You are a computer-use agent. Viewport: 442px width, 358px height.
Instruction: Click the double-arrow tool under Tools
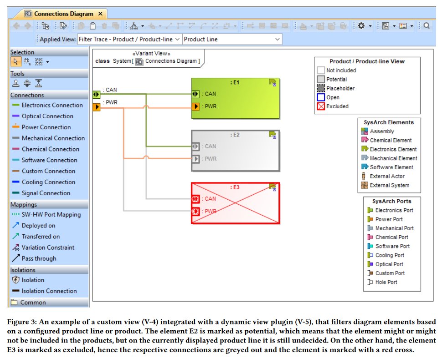[27, 83]
